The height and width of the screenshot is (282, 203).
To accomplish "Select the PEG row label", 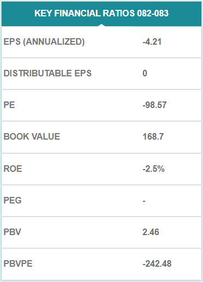I will [13, 200].
